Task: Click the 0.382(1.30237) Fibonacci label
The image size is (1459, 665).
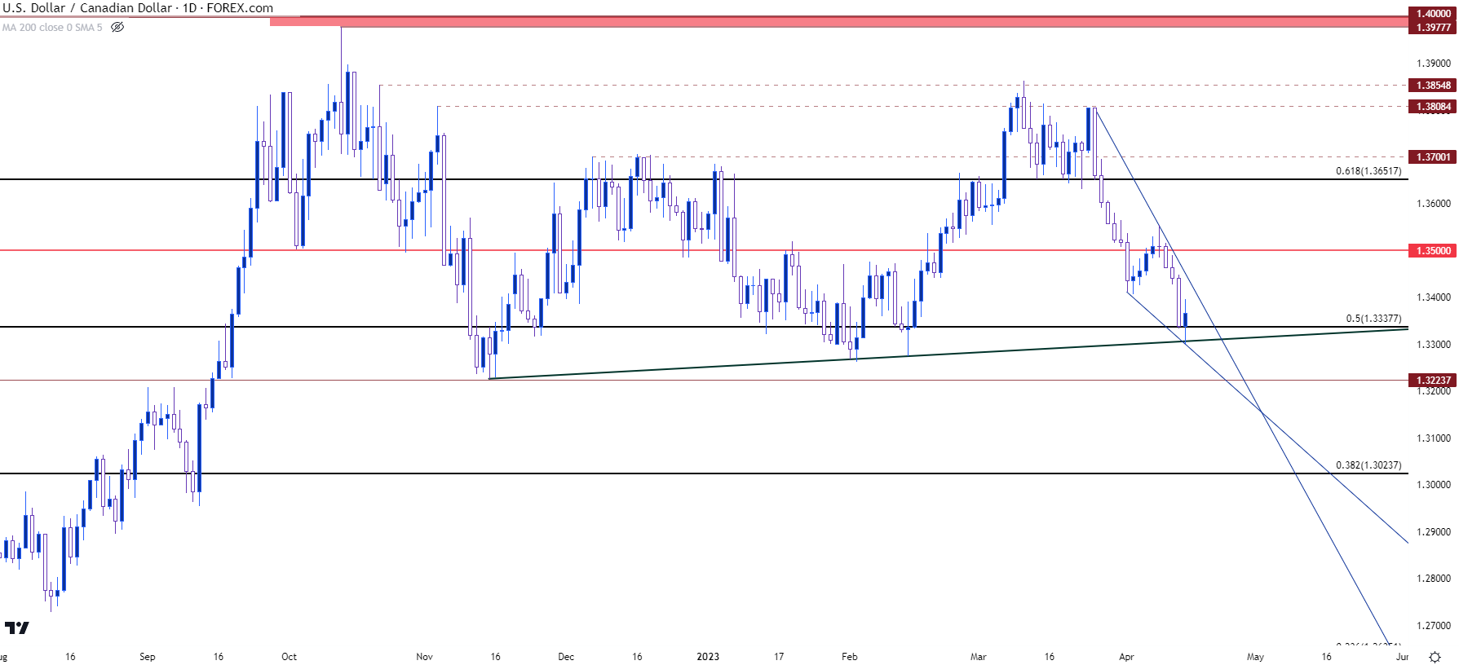Action: 1368,465
